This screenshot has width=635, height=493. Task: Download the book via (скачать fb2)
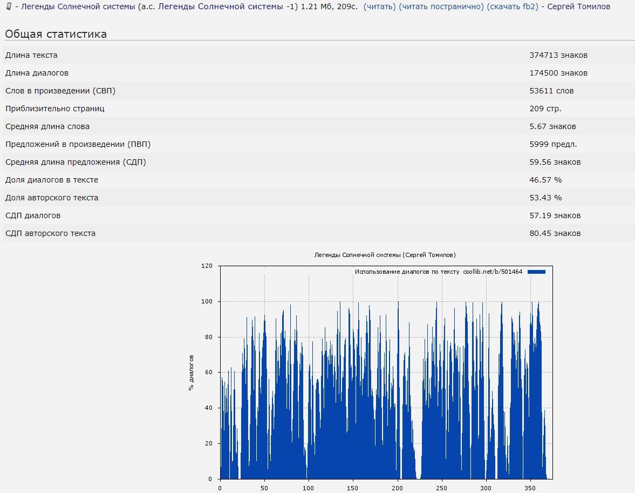(x=513, y=7)
